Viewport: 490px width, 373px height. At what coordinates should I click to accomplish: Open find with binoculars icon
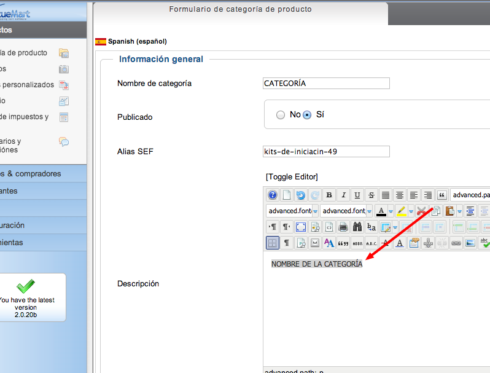tap(357, 227)
